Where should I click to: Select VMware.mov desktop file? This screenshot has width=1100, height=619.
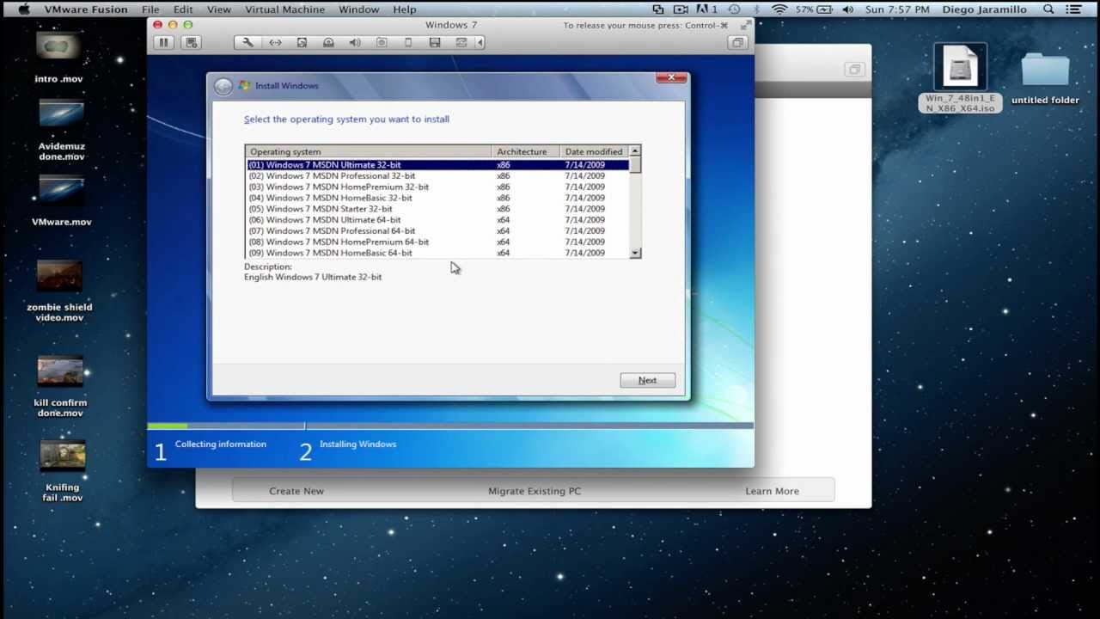pos(61,201)
